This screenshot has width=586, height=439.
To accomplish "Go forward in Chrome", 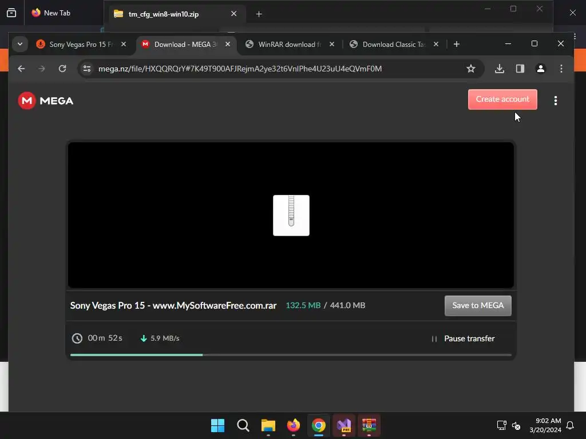I will click(41, 69).
